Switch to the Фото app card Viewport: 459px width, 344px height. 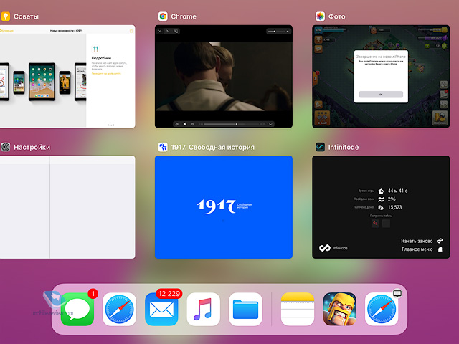[381, 77]
